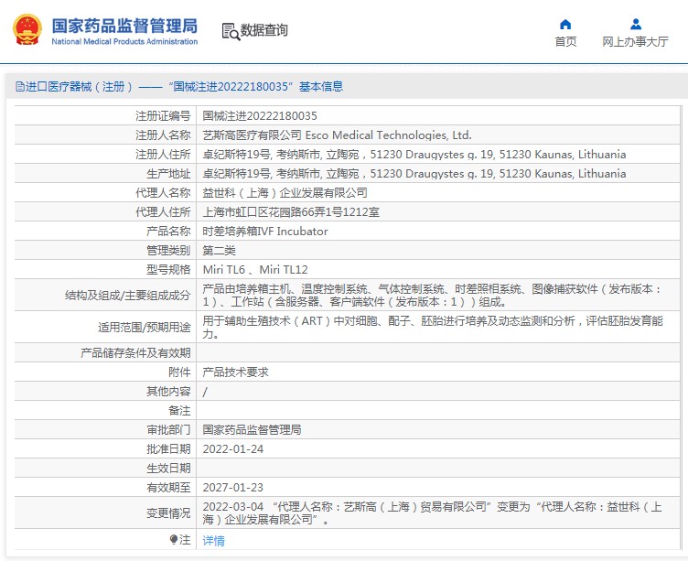The width and height of the screenshot is (688, 561).
Task: Click the Esco Medical Technologies registrant name
Action: [x=337, y=135]
